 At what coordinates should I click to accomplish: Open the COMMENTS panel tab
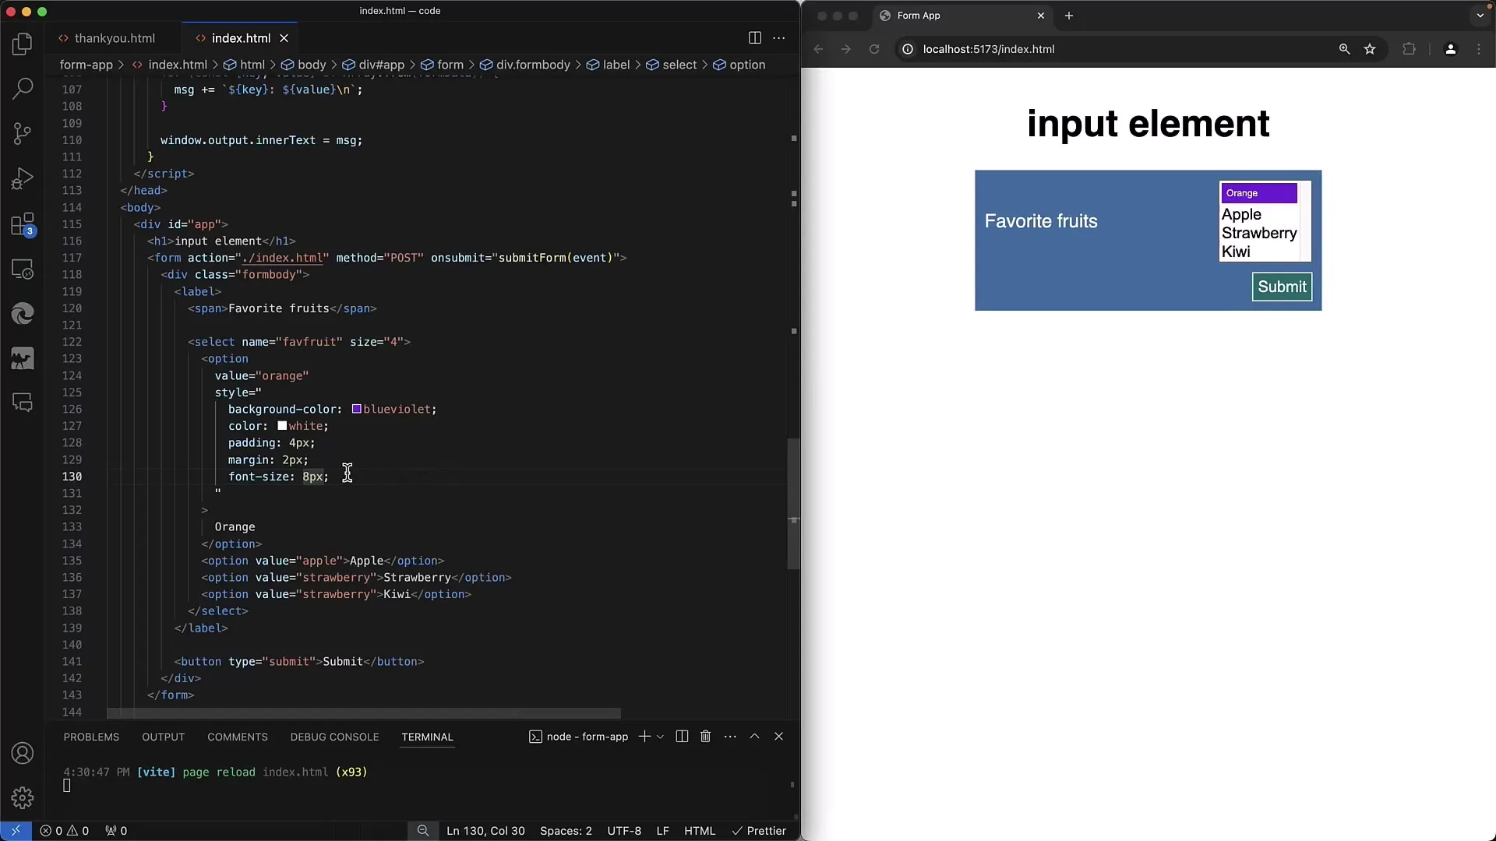(x=238, y=737)
